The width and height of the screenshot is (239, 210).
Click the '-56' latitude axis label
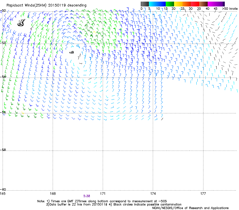(x=3, y=112)
